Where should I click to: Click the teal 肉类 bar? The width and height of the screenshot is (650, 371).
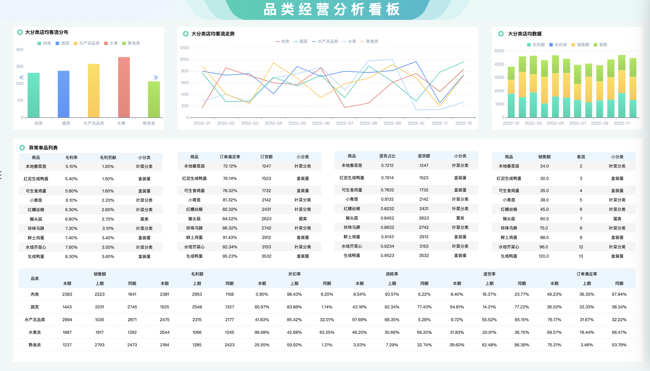(x=34, y=95)
